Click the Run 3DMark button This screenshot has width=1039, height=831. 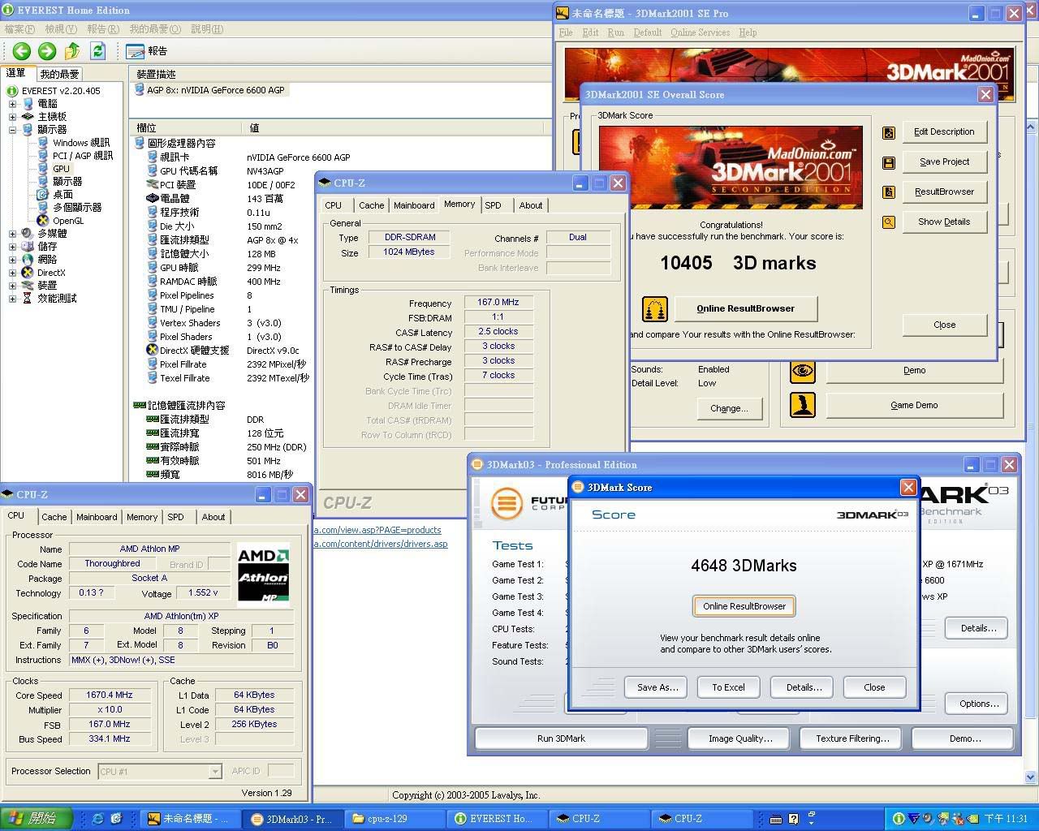pos(561,738)
